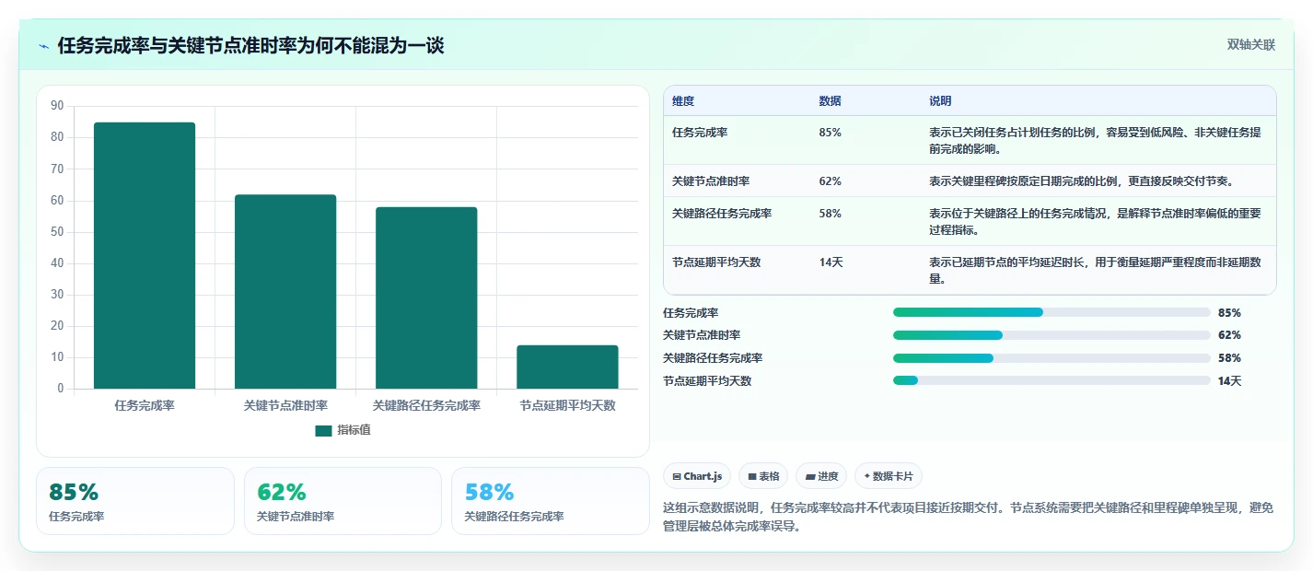Click the Chart.js chip icon
This screenshot has width=1313, height=571.
(677, 477)
